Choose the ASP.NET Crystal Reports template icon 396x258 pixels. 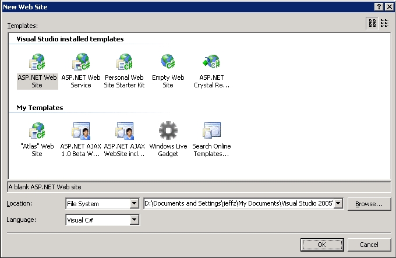tap(211, 61)
